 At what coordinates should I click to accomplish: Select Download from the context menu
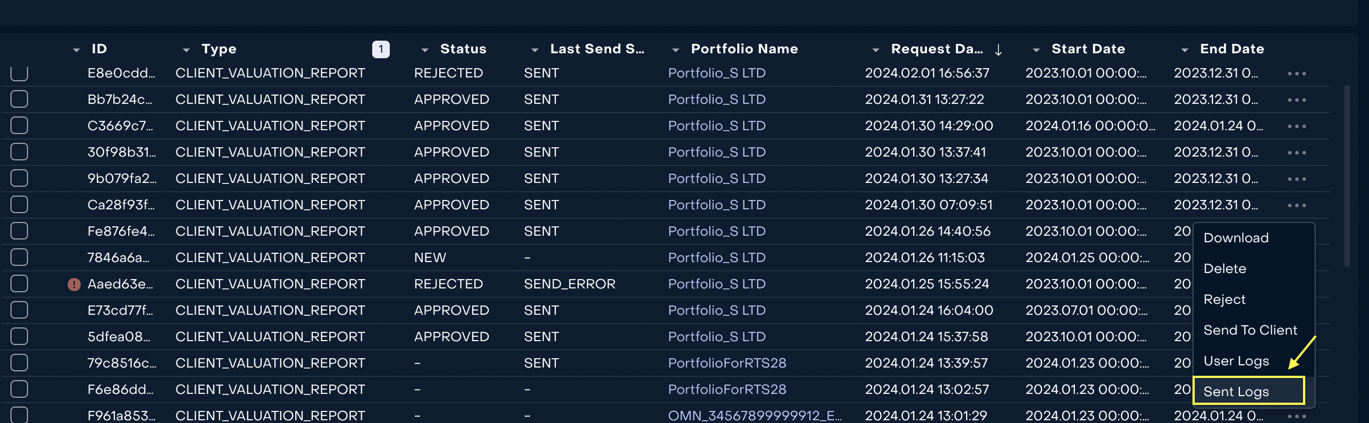(1235, 237)
